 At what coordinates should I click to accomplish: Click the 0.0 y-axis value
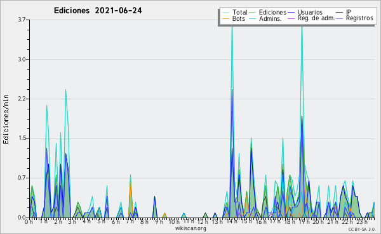pos(22,218)
